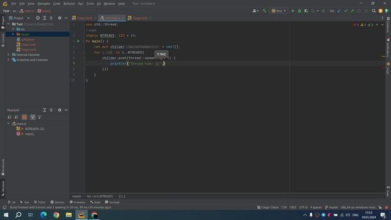Open the Run configuration dropdown

click(279, 11)
